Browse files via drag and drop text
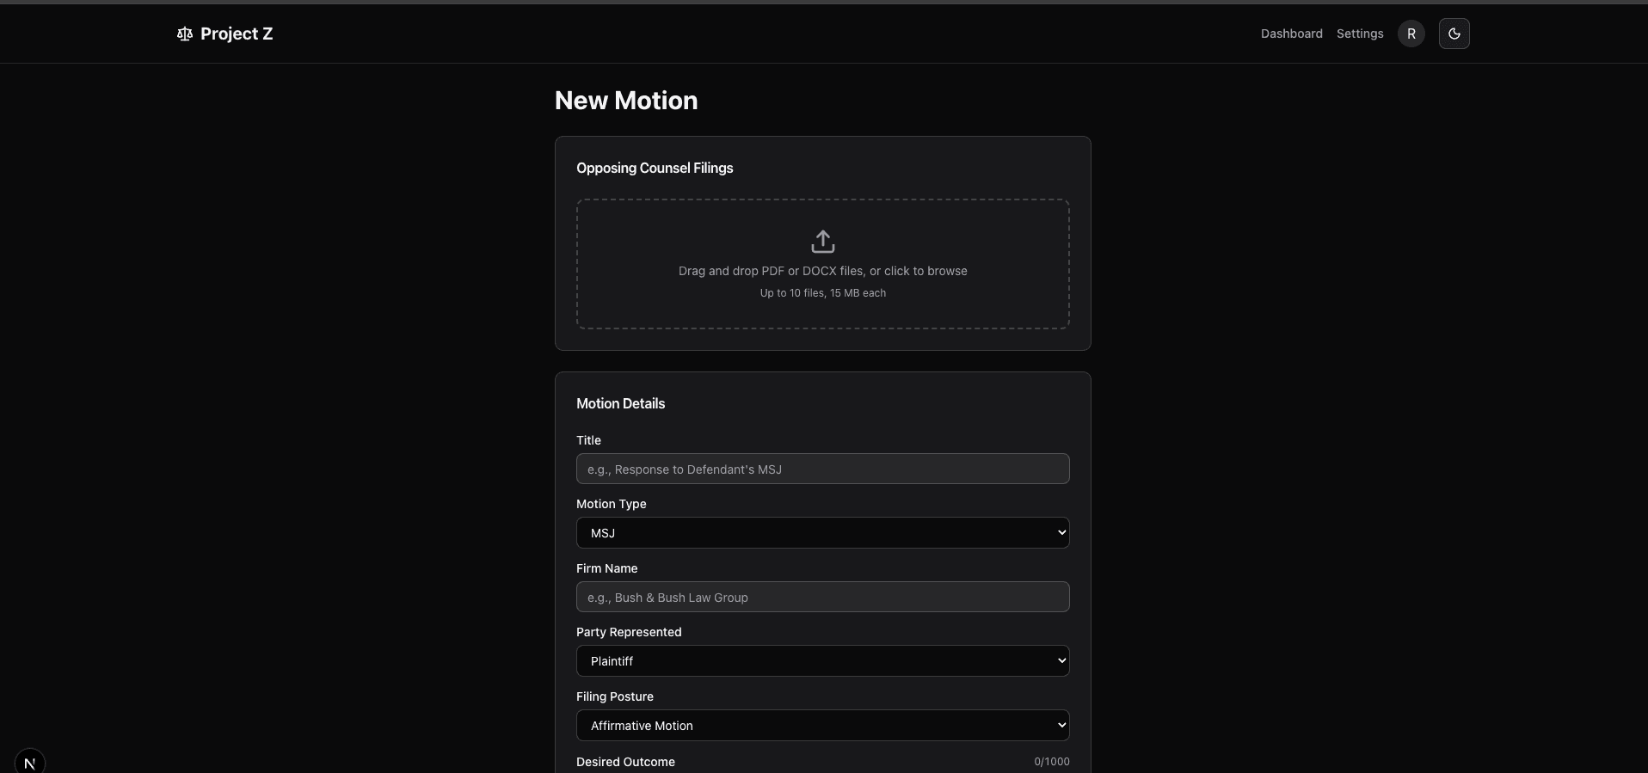The image size is (1648, 773). [x=823, y=271]
